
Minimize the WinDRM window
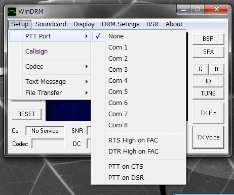pos(184,10)
